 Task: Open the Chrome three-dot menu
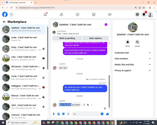154,7
